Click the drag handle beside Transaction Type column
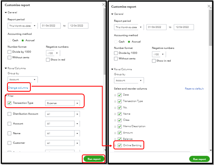The height and width of the screenshot is (165, 214). tap(115, 101)
